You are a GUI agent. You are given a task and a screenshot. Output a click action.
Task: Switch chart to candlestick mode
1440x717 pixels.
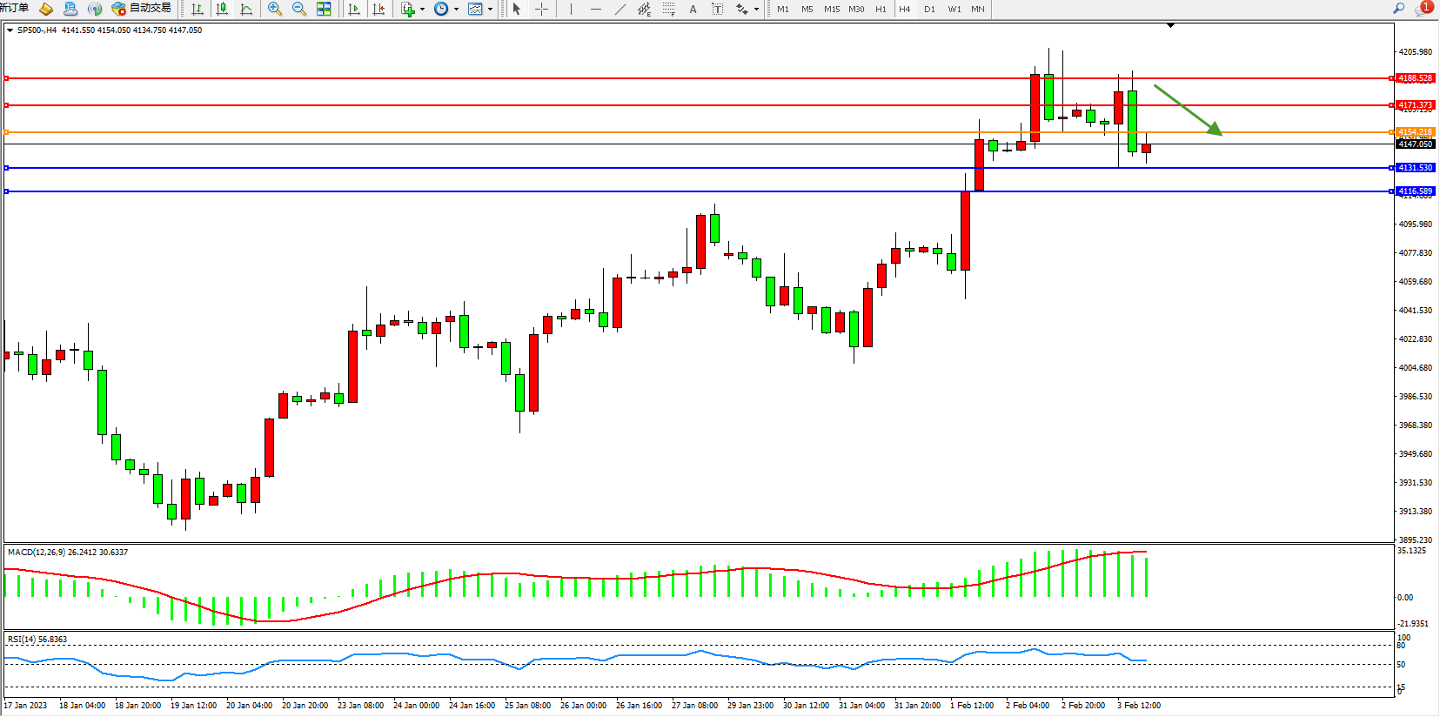(x=222, y=9)
